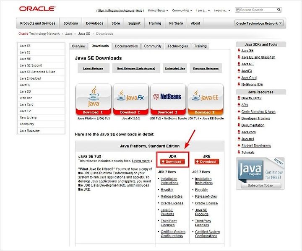Open JDK ReadMe link
Screen dimensions: 302x251
click(x=167, y=190)
